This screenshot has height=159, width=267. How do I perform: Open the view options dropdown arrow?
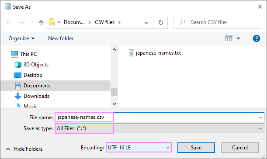click(x=239, y=38)
